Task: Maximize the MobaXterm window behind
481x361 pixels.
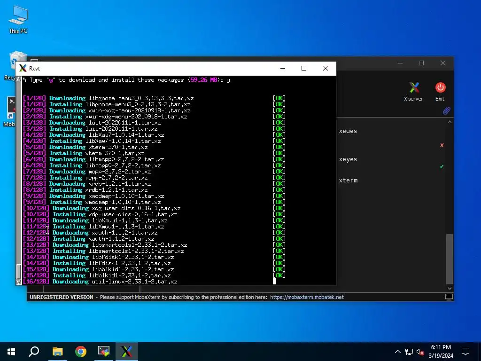Action: tap(421, 63)
